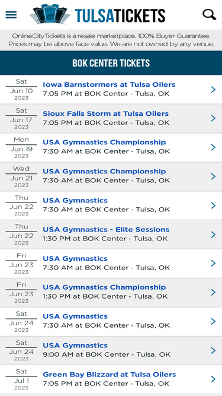Image resolution: width=222 pixels, height=396 pixels.
Task: Select USA Gymnastics on Thu Jun 22 7:30 AM
Action: click(x=75, y=201)
